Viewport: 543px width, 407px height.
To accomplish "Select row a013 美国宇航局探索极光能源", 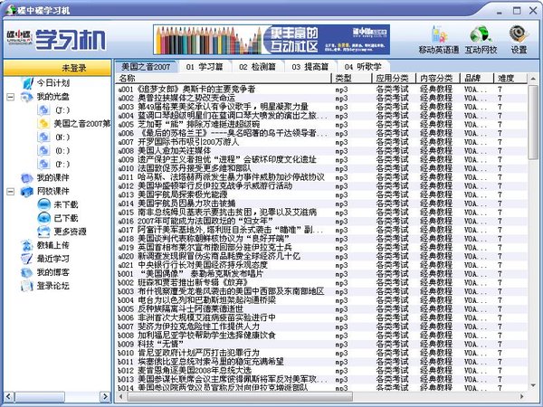I will pyautogui.click(x=322, y=194).
